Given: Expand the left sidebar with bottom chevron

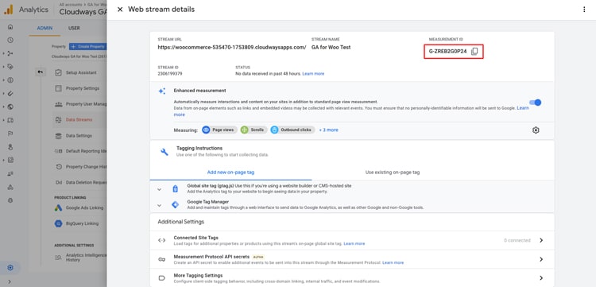Looking at the screenshot, I should (10, 281).
